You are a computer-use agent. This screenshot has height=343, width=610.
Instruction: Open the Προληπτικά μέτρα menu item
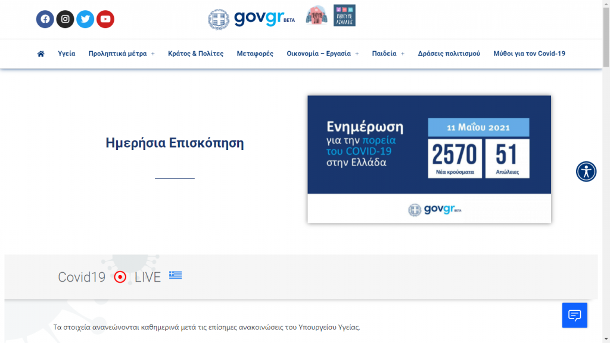coord(117,54)
